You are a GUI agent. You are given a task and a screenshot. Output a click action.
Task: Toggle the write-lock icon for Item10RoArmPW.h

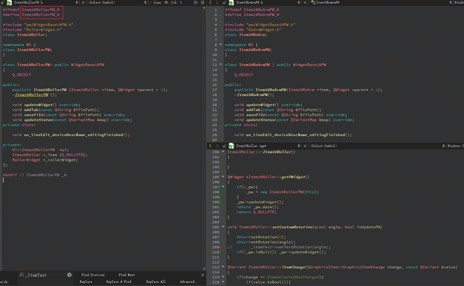tap(224, 2)
